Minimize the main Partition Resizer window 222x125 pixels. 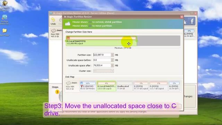point(192,13)
